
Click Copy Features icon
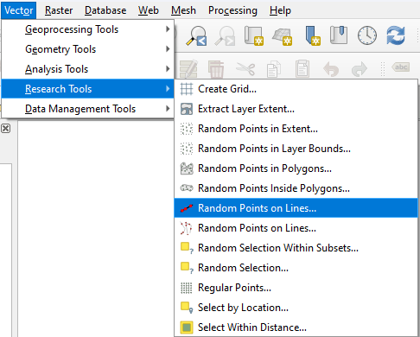click(274, 69)
